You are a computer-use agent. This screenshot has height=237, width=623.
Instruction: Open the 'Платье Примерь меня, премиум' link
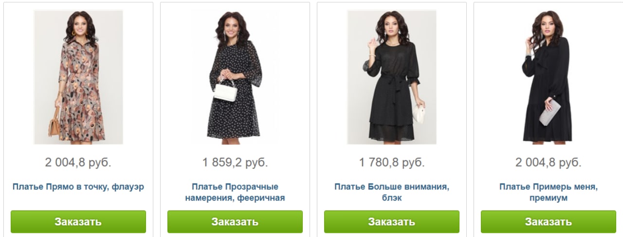coord(549,192)
